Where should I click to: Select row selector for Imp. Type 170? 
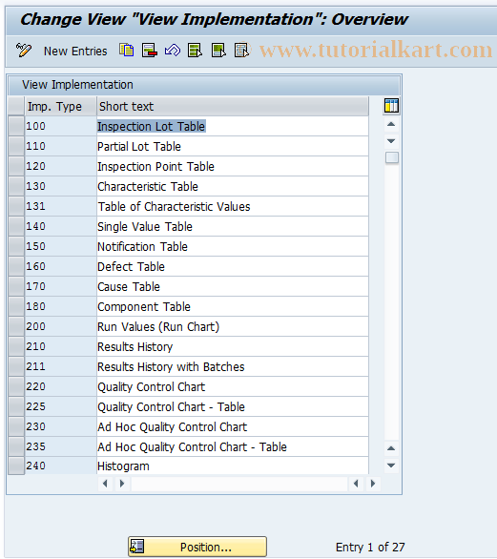pyautogui.click(x=16, y=286)
